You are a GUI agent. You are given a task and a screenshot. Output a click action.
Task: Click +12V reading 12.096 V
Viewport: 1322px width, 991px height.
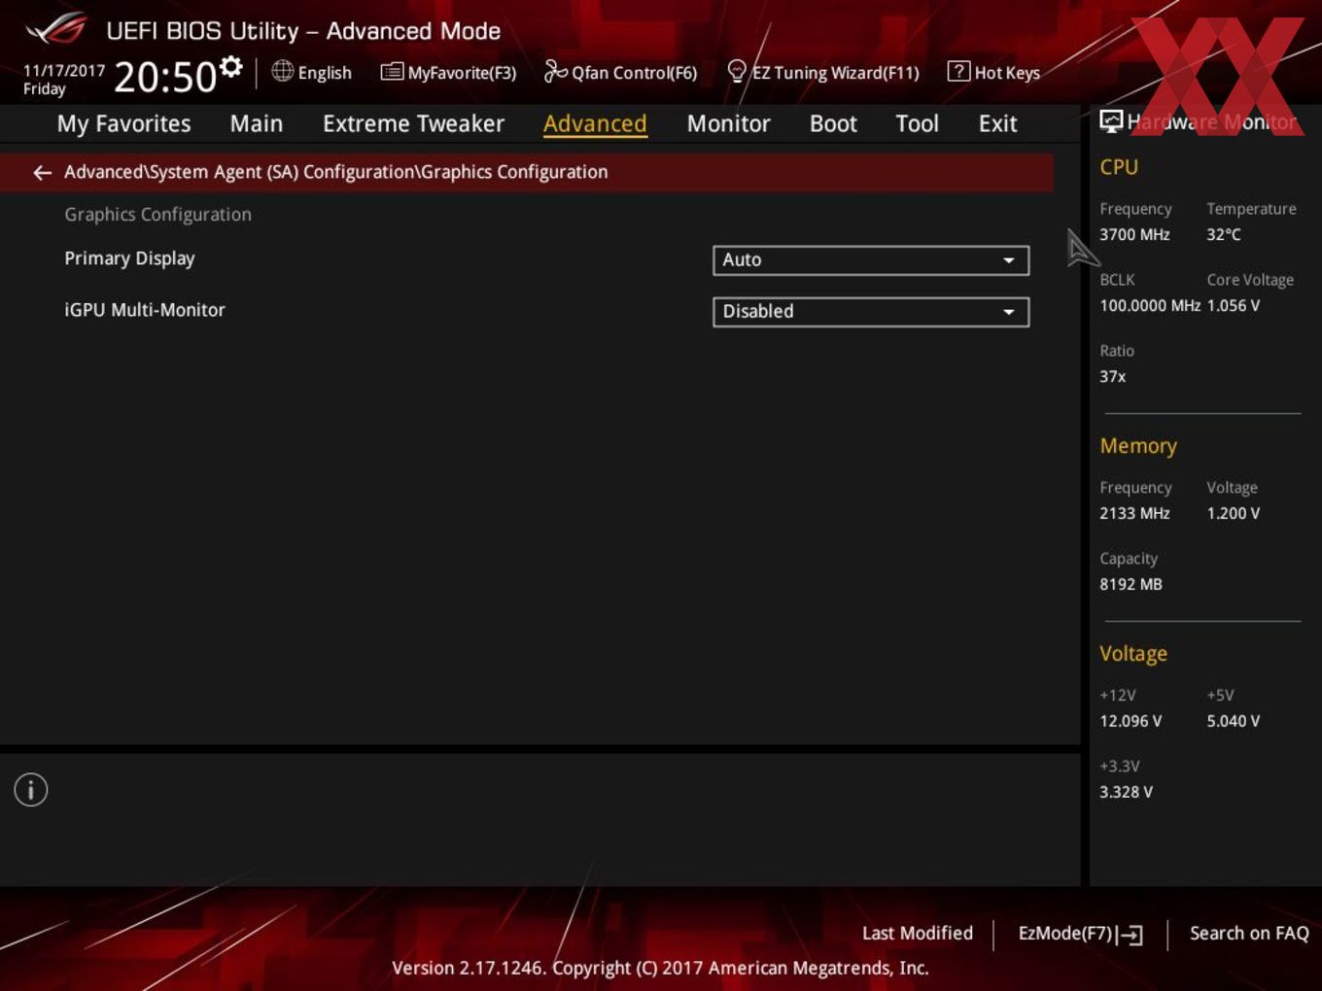(x=1131, y=721)
